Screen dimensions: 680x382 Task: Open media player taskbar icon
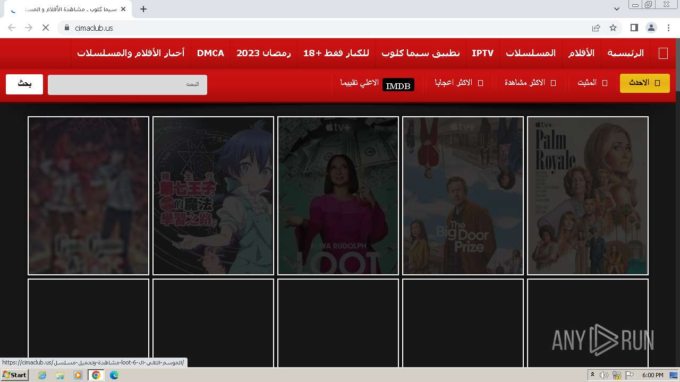point(78,375)
